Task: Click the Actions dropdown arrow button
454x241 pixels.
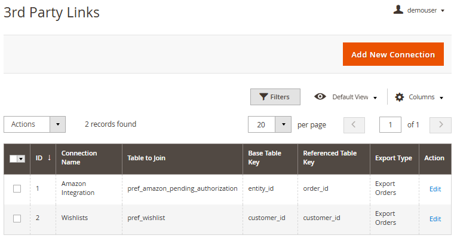Action: click(x=57, y=124)
